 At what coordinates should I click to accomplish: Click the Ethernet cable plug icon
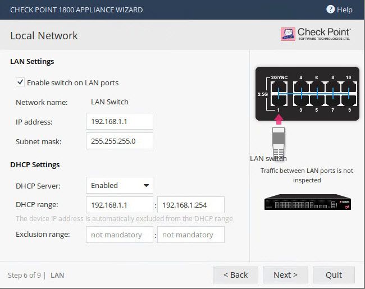(x=279, y=143)
